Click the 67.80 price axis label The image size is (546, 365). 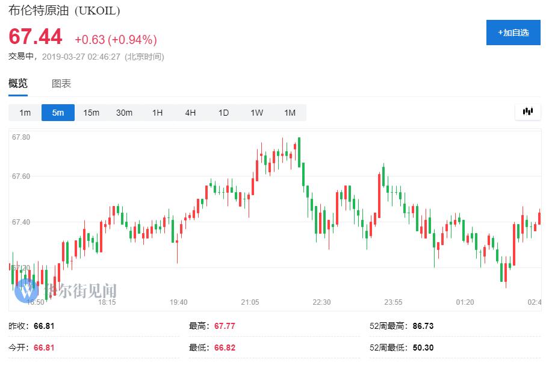coord(21,137)
